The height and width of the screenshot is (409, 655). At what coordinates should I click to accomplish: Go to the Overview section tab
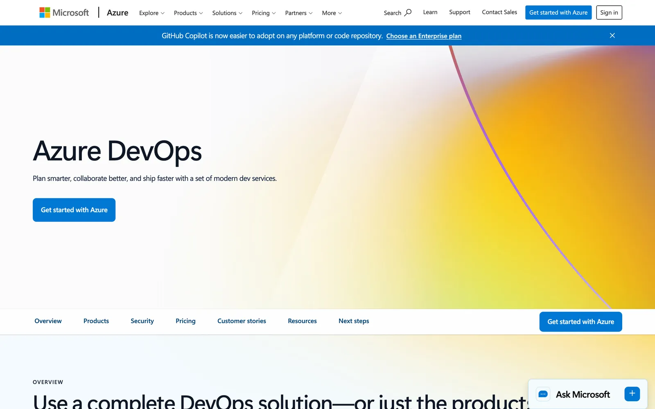[48, 321]
